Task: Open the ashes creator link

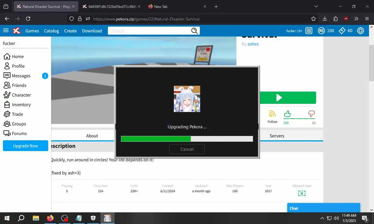Action: pyautogui.click(x=253, y=44)
